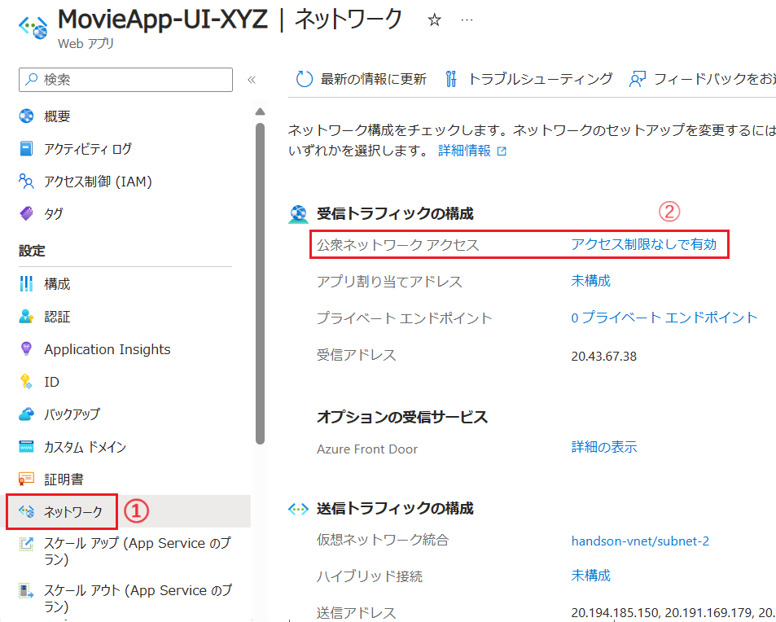Click the 構成 bars icon
This screenshot has width=776, height=622.
click(26, 283)
